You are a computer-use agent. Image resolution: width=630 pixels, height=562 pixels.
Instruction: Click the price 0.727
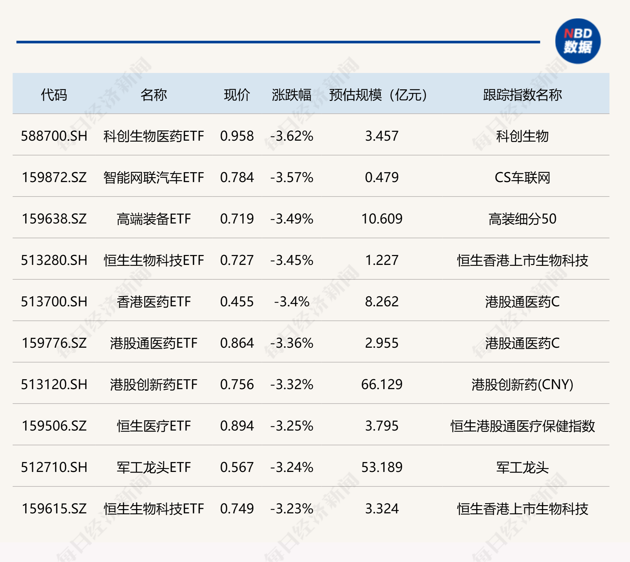(237, 260)
